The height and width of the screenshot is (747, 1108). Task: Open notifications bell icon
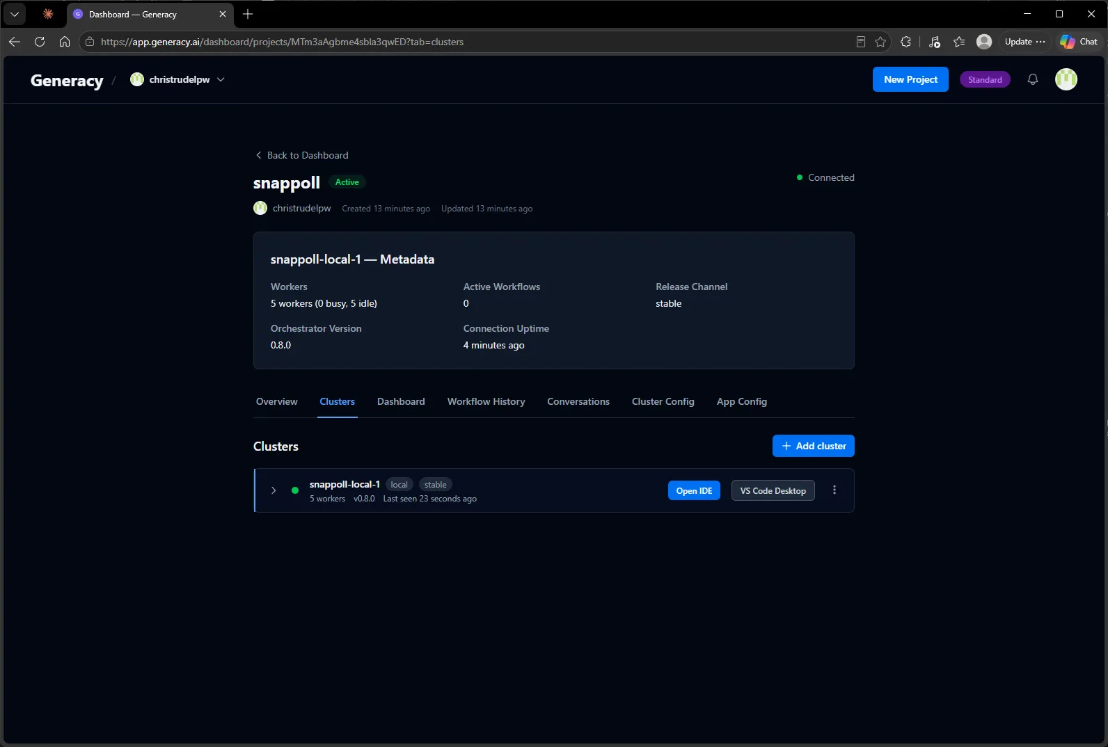(1033, 79)
